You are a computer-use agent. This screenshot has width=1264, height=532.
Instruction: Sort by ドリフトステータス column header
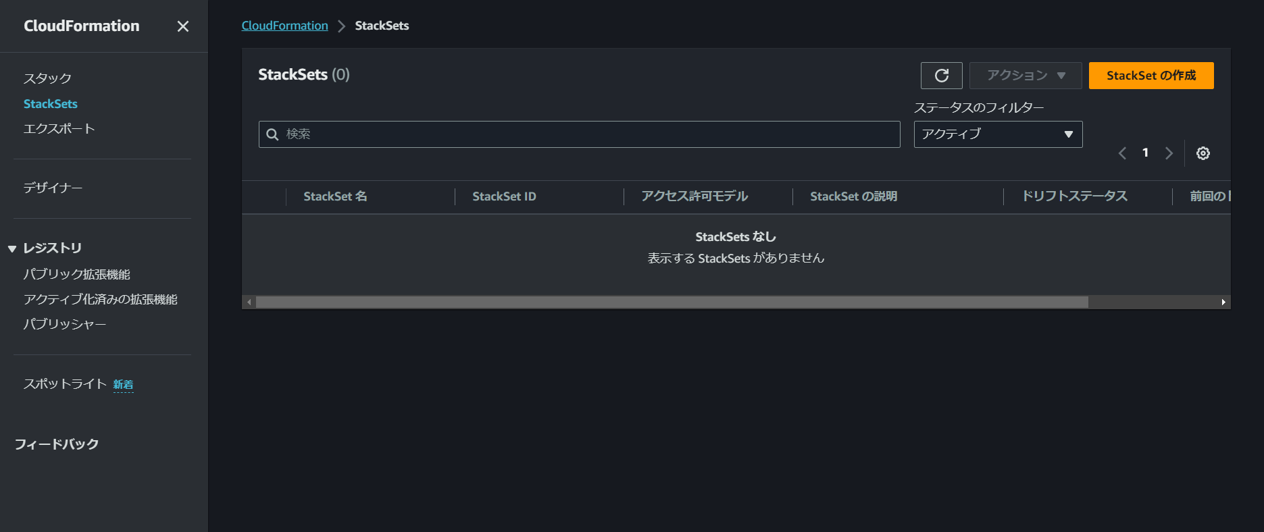(x=1074, y=196)
